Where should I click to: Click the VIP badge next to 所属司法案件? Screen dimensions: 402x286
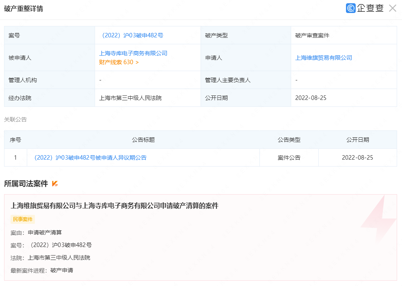55,184
